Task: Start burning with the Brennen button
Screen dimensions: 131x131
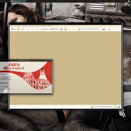Action: pyautogui.click(x=45, y=29)
